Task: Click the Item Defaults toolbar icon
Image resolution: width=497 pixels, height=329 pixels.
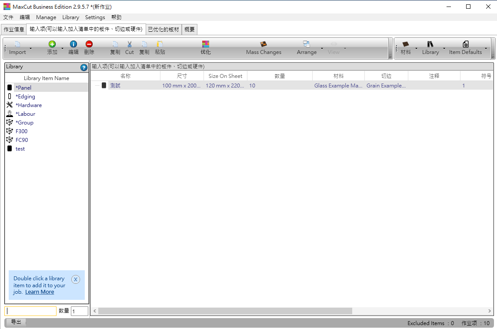Action: pyautogui.click(x=465, y=44)
